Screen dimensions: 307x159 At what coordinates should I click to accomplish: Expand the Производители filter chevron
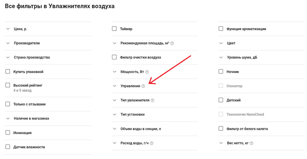tap(8, 43)
